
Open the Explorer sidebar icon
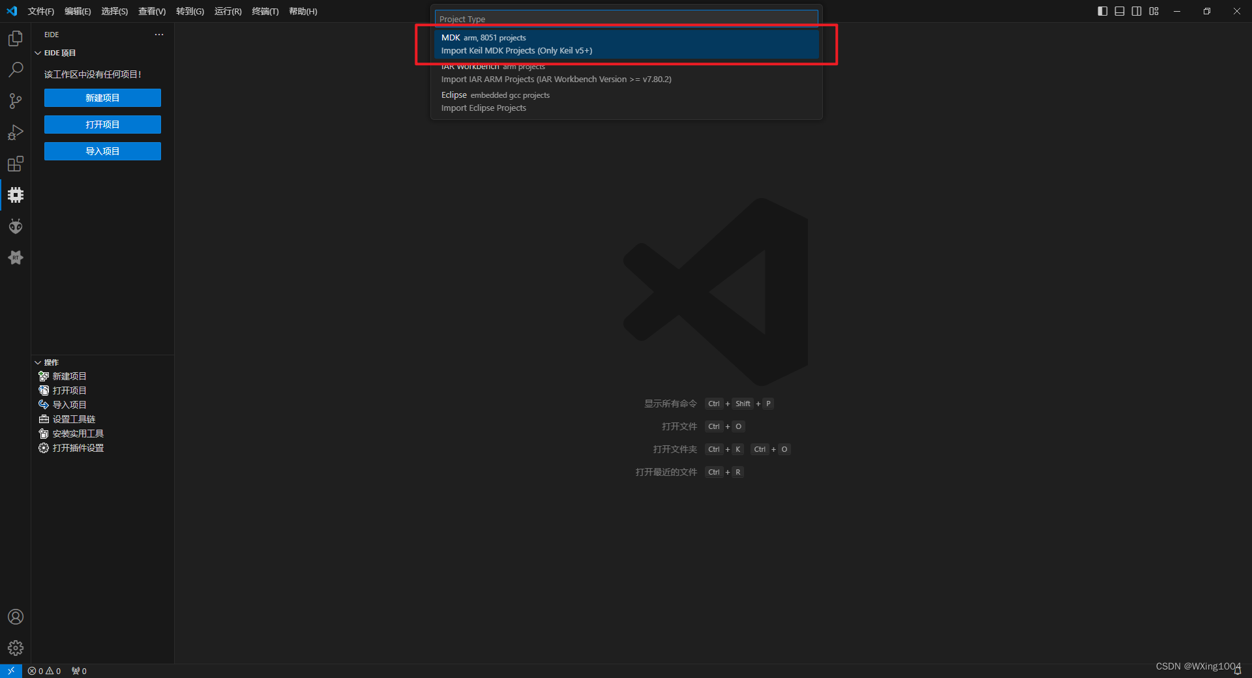[x=16, y=38]
